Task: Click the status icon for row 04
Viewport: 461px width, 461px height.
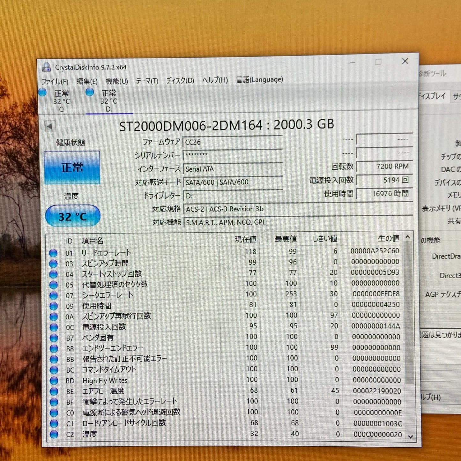Action: (x=53, y=274)
